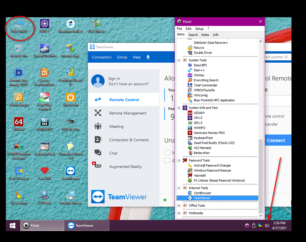Open TeamViewer desktop shortcut
The height and width of the screenshot is (242, 306).
click(71, 173)
